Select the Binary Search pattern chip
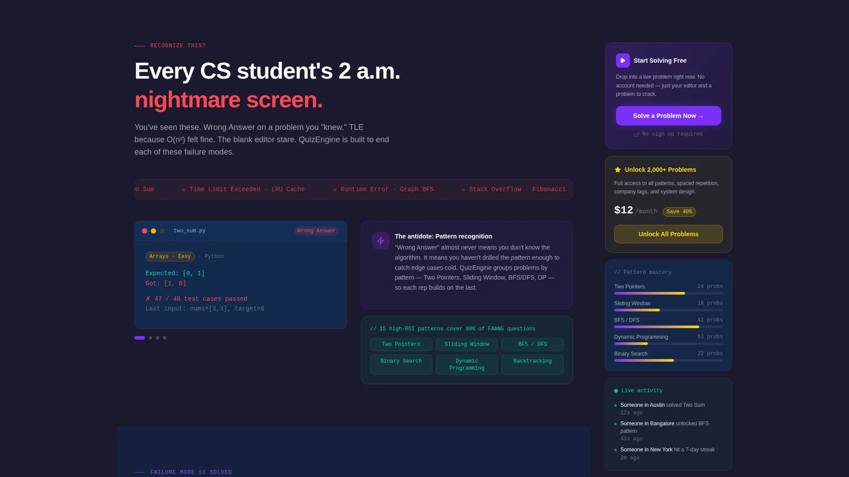This screenshot has width=849, height=477. pyautogui.click(x=401, y=365)
